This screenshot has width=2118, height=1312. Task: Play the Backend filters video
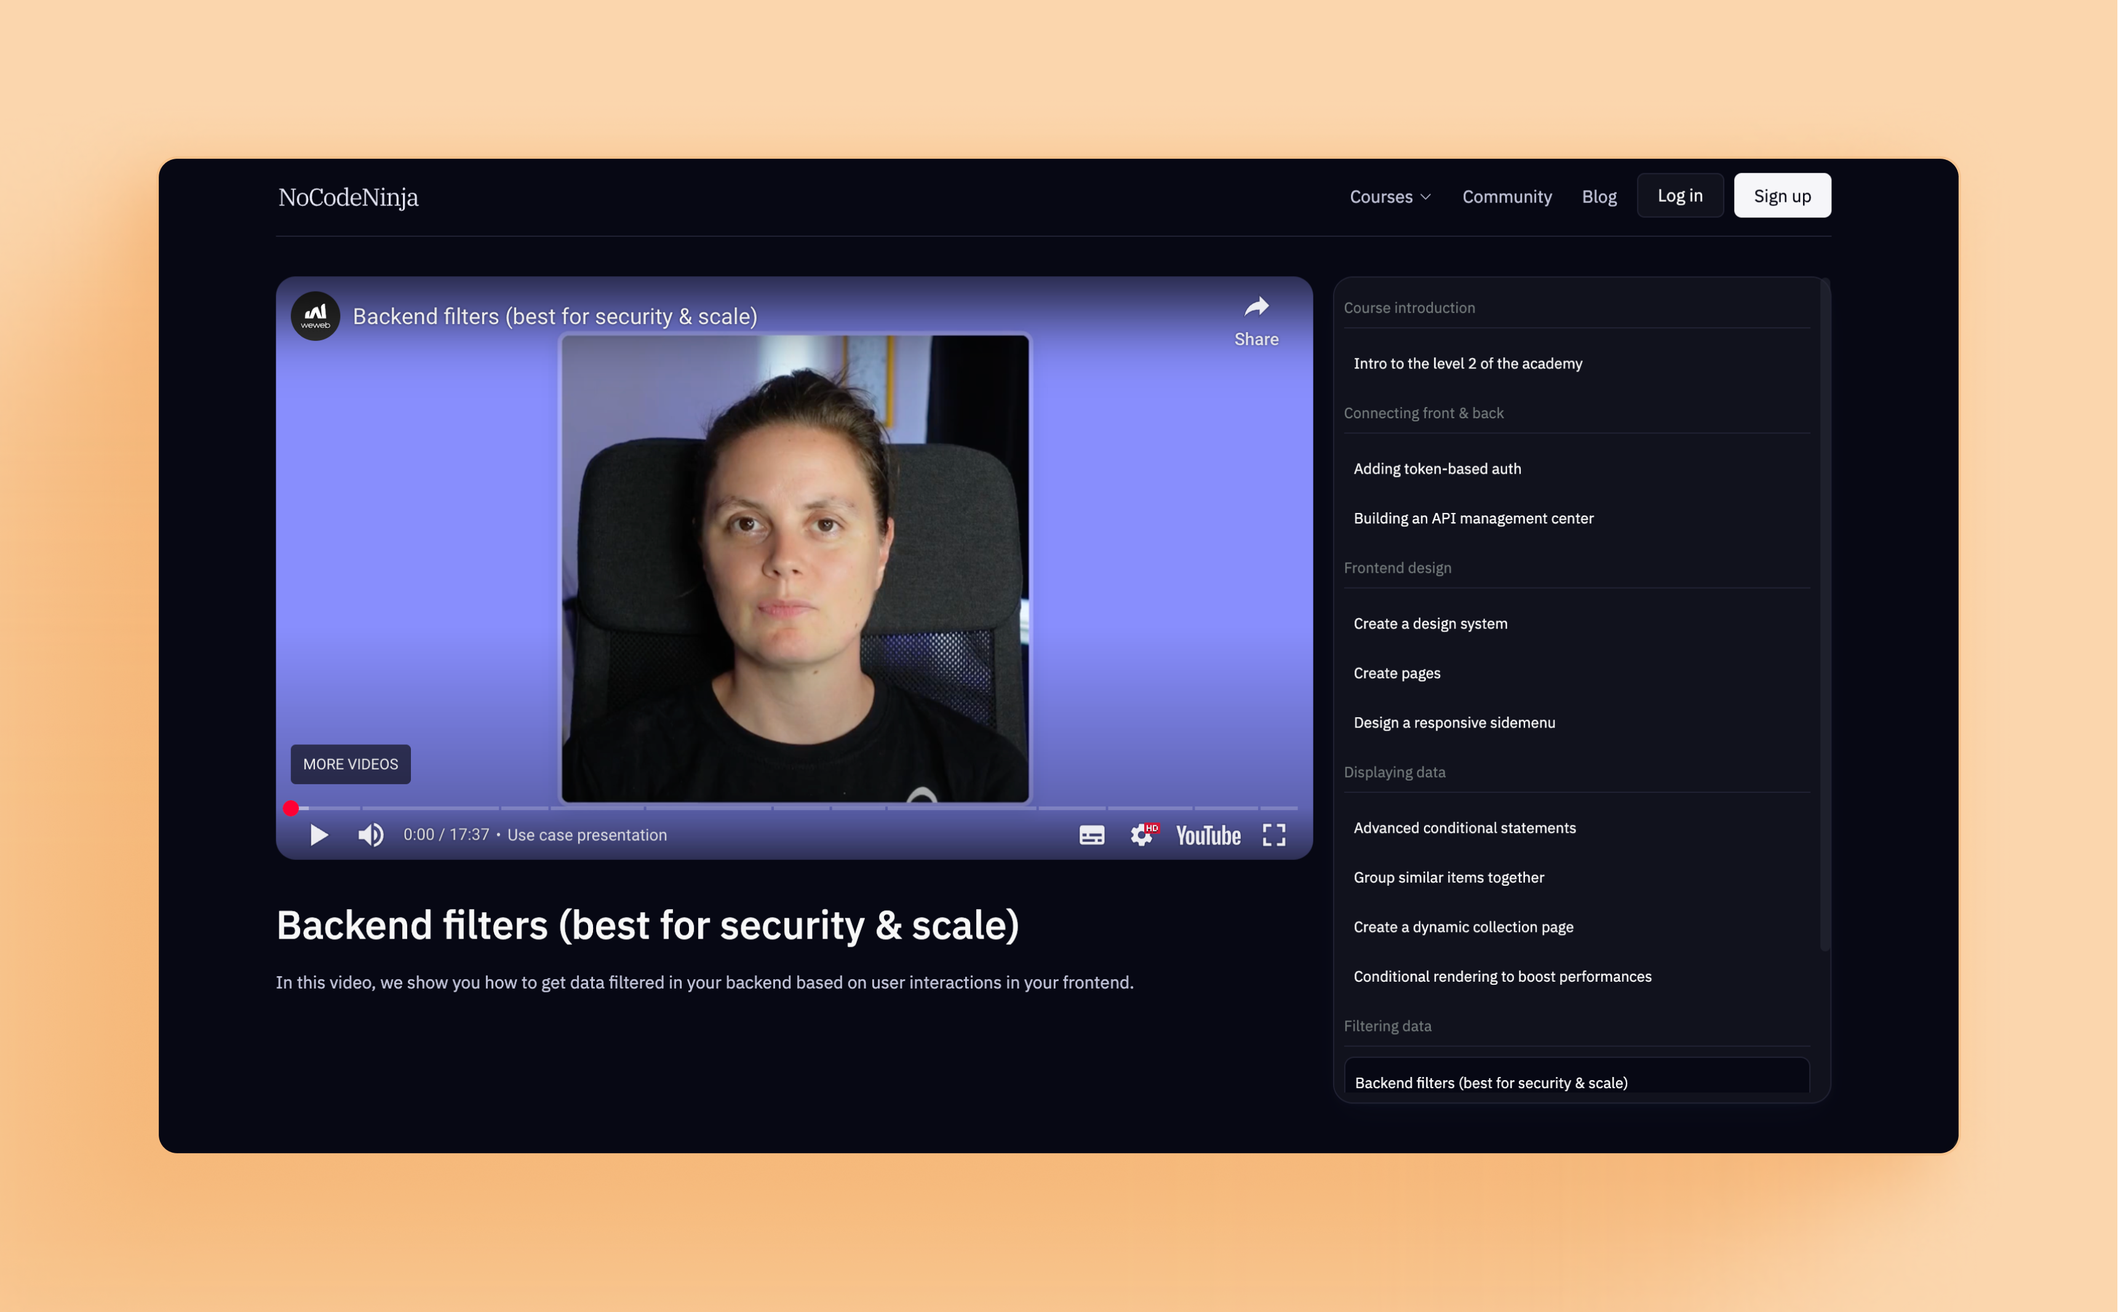click(319, 835)
